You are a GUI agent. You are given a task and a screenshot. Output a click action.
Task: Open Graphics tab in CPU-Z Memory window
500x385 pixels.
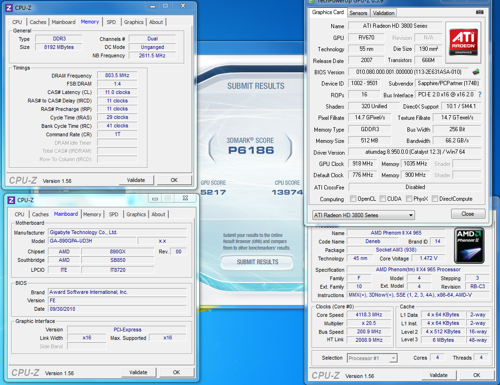(x=133, y=22)
